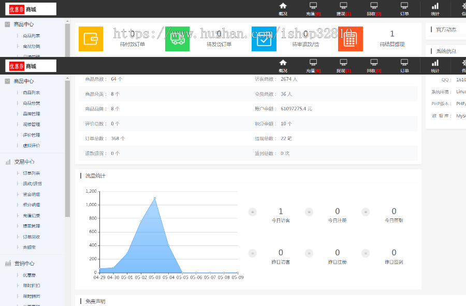The width and height of the screenshot is (466, 306).
Task: Collapse the 交易中心 sidebar section
Action: [x=23, y=162]
